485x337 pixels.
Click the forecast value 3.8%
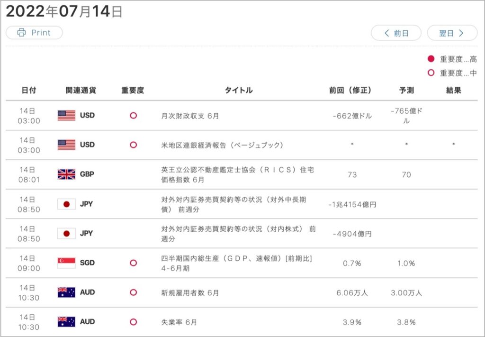click(406, 322)
